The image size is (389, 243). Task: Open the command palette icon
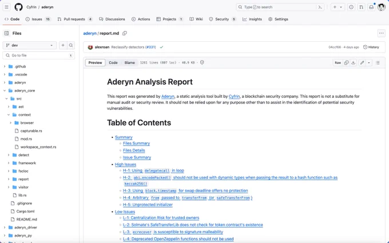(320, 7)
